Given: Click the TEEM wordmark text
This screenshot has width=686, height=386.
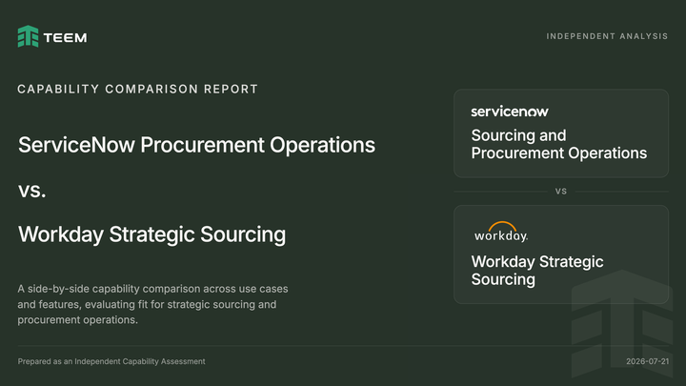Looking at the screenshot, I should click(65, 37).
